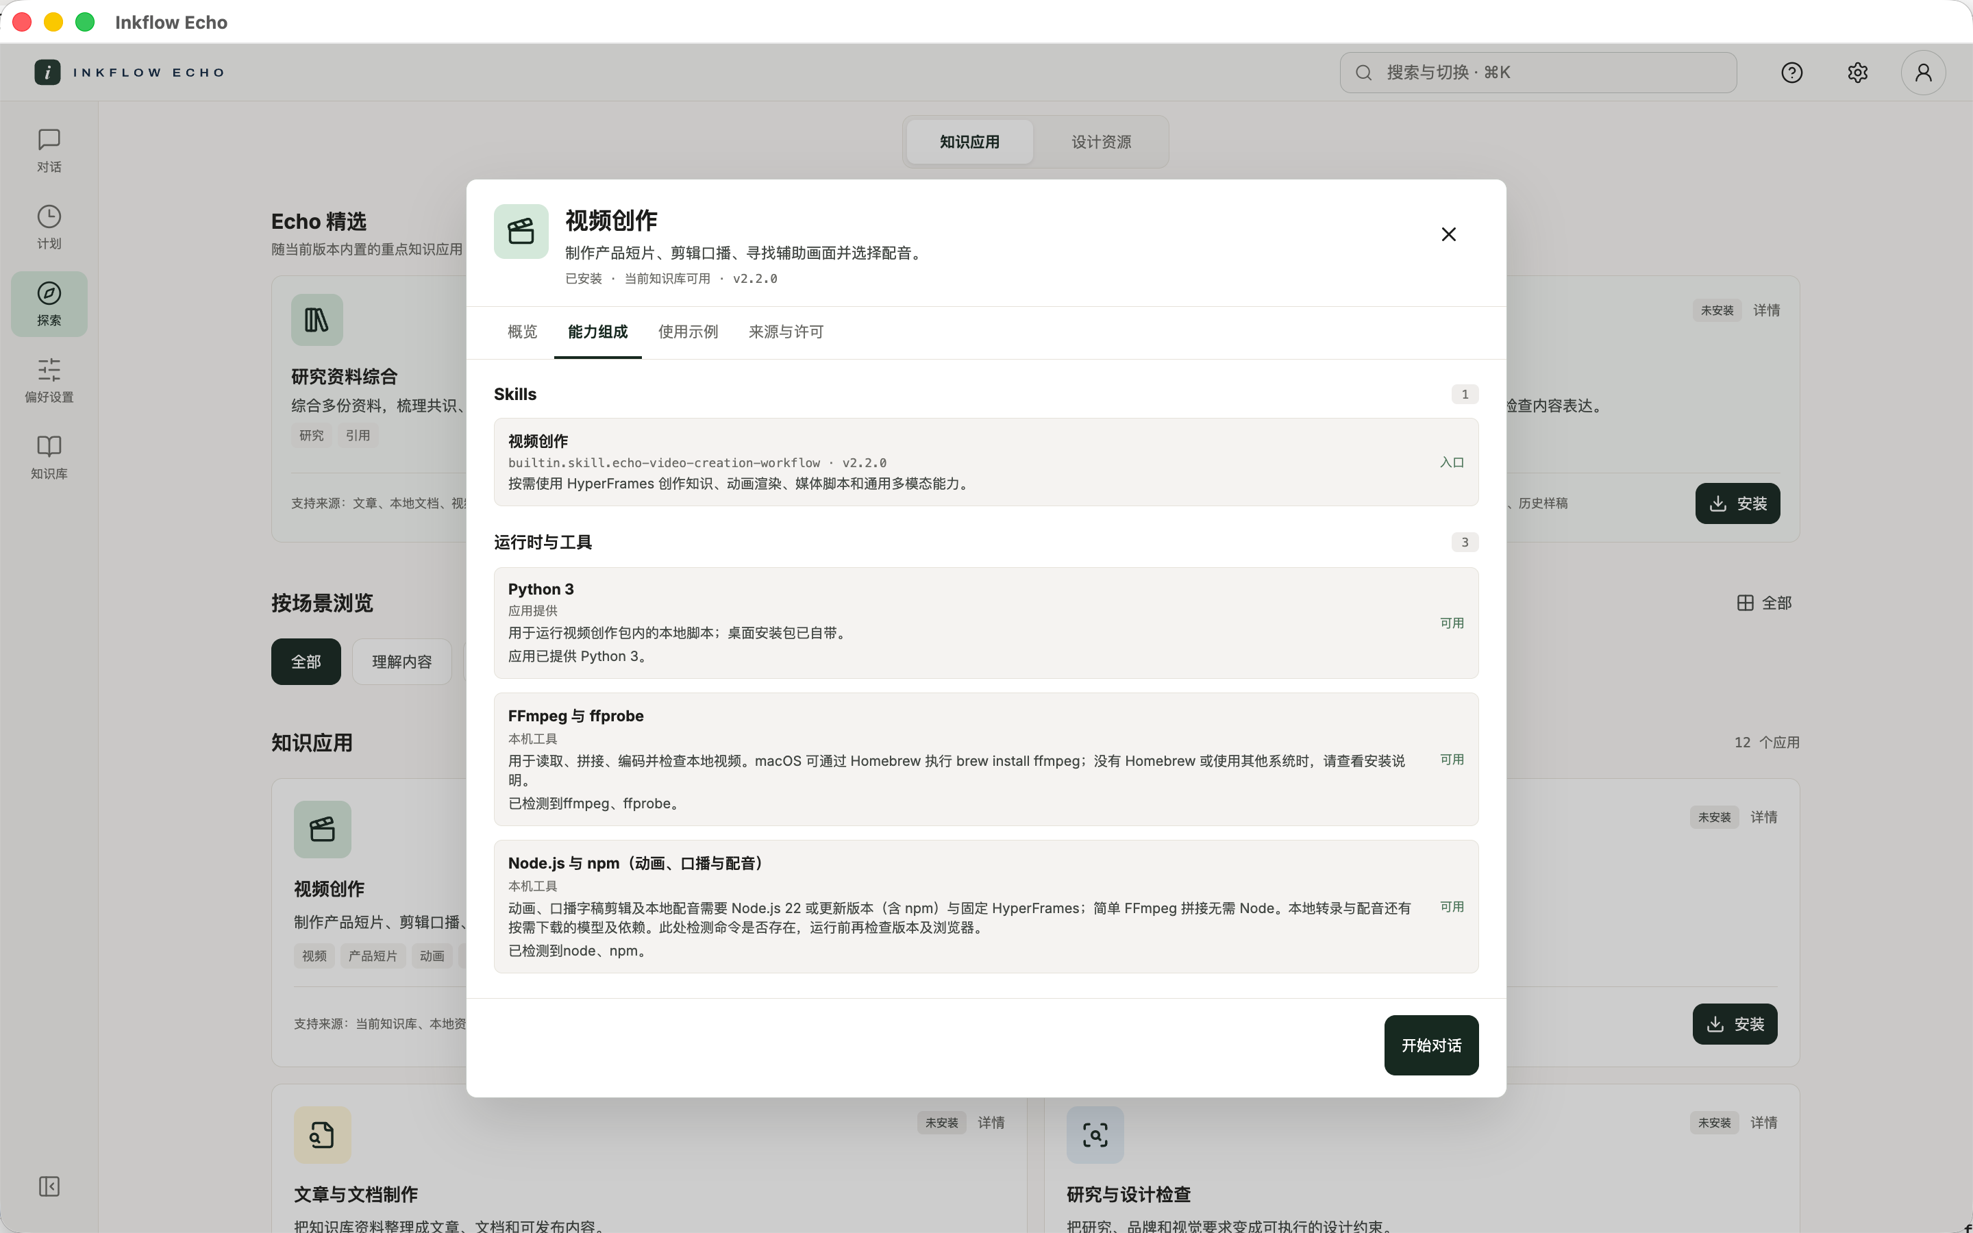The image size is (1973, 1233).
Task: Click the 运行时与工具 count badge 3
Action: 1464,541
